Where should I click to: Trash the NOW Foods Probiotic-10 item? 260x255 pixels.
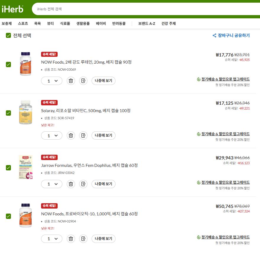(x=71, y=239)
